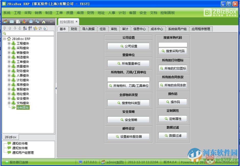Switch to the 导入数据 tab
The height and width of the screenshot is (166, 240).
[x=88, y=29]
